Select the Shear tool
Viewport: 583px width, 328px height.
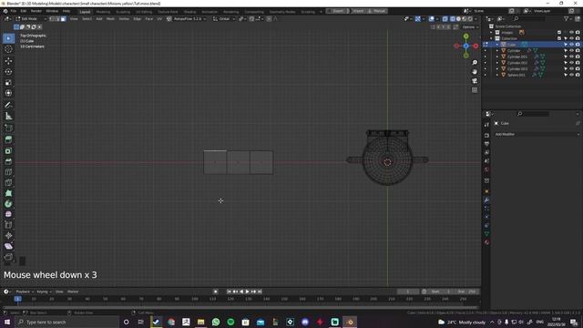pyautogui.click(x=8, y=246)
